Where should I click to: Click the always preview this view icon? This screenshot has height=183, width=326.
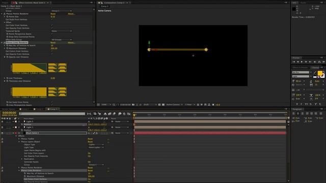pyautogui.click(x=98, y=105)
